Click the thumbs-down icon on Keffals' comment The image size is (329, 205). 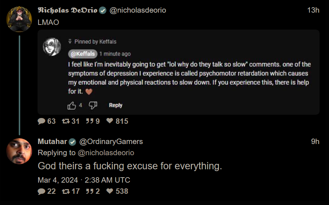(x=93, y=105)
